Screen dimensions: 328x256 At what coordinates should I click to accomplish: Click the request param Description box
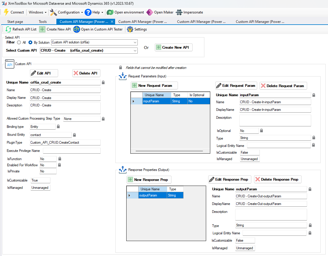coord(275,120)
